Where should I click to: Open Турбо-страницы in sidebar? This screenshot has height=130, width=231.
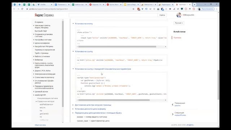pos(42,53)
